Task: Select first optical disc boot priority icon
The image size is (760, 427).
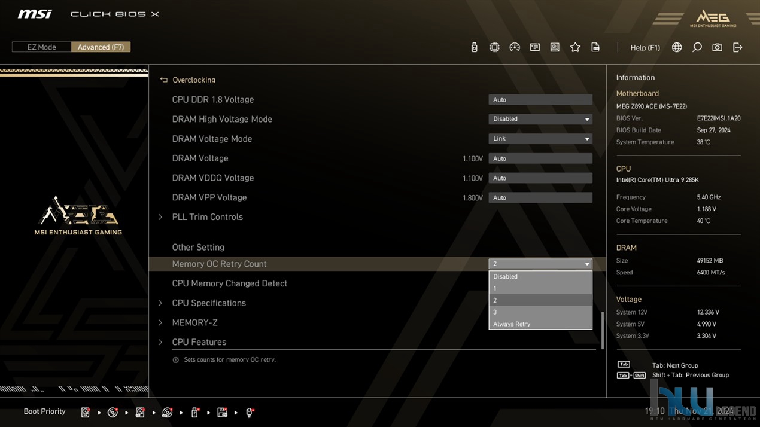Action: coord(113,412)
